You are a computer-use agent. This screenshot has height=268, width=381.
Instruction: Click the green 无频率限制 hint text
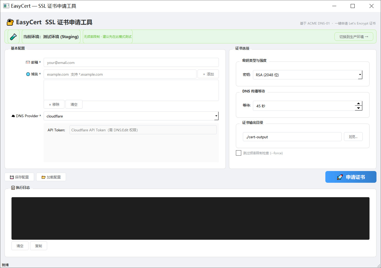coord(108,37)
